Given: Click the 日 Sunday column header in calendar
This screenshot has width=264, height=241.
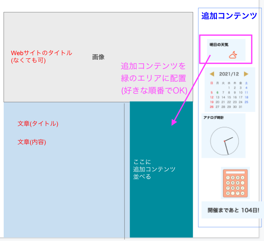Looking at the screenshot, I should click(212, 83).
